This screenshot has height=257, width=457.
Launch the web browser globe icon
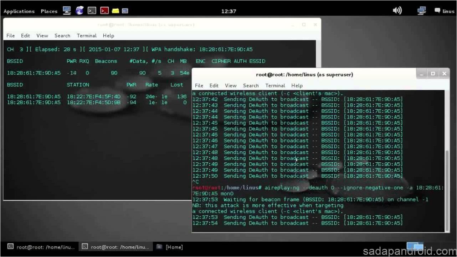click(x=79, y=11)
